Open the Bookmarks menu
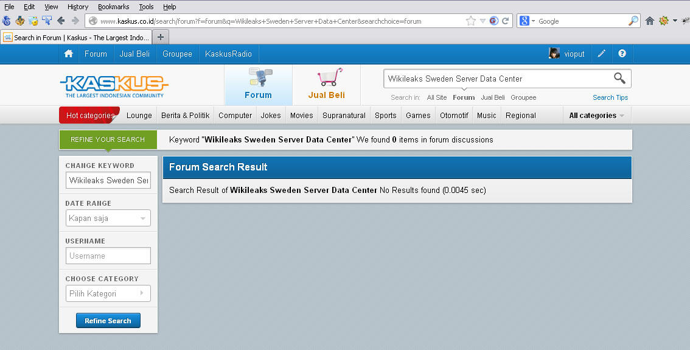Screen dimensions: 690x350 point(114,7)
